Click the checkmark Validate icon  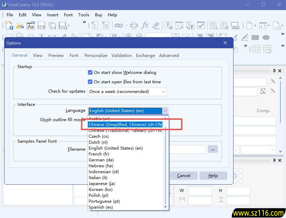(x=201, y=25)
